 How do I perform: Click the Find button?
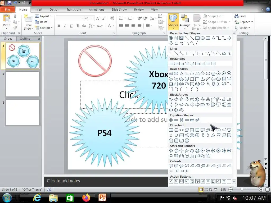click(x=240, y=16)
